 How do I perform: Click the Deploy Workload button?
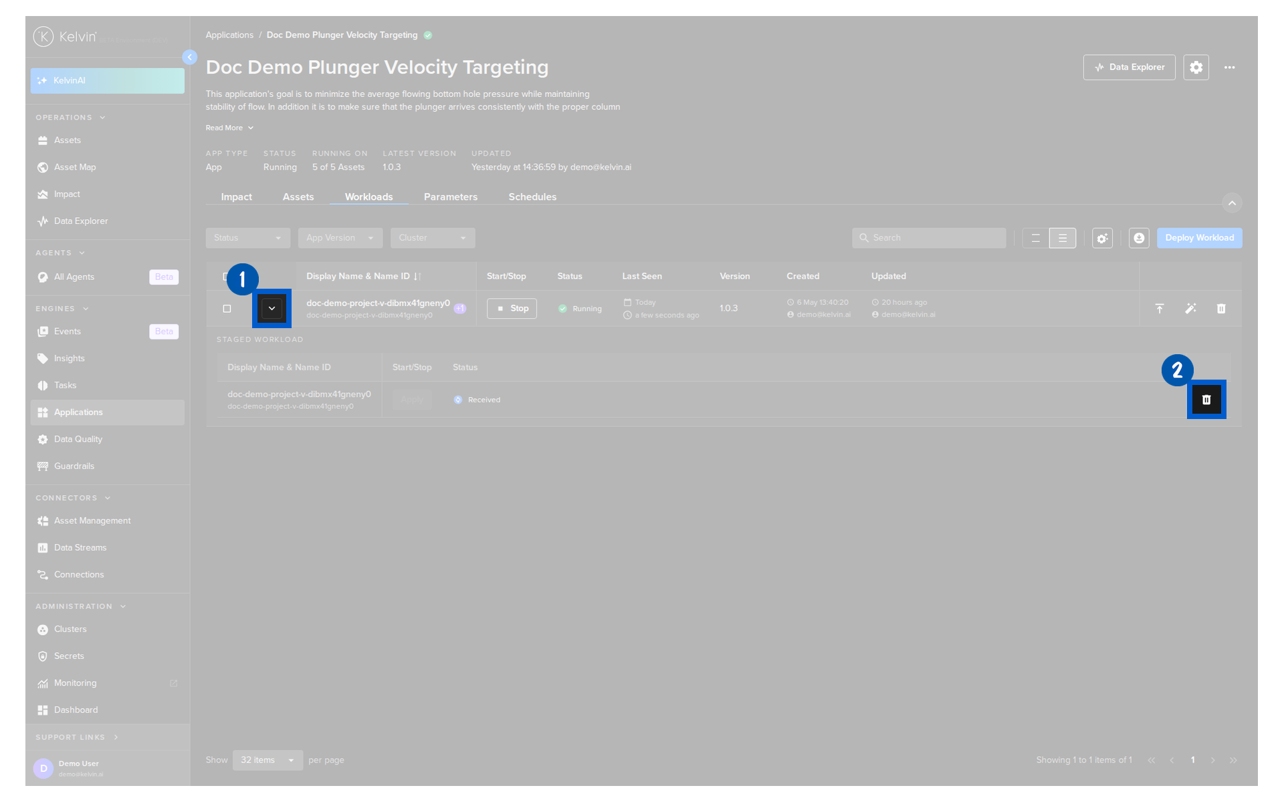(x=1200, y=238)
